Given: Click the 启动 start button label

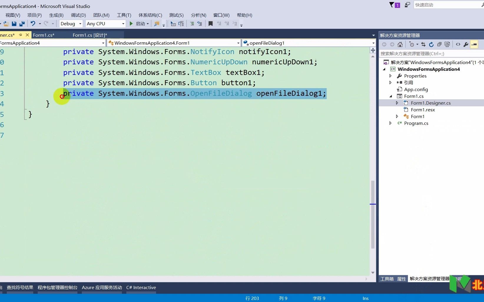Looking at the screenshot, I should (140, 24).
